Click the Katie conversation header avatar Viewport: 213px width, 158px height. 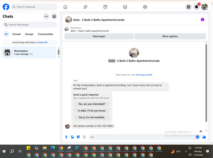tap(69, 20)
